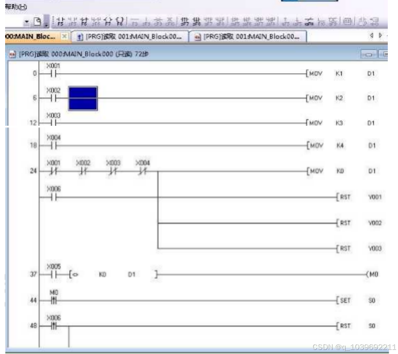This screenshot has width=398, height=354.
Task: Insert open contact with the F5 tool
Action: coord(60,21)
